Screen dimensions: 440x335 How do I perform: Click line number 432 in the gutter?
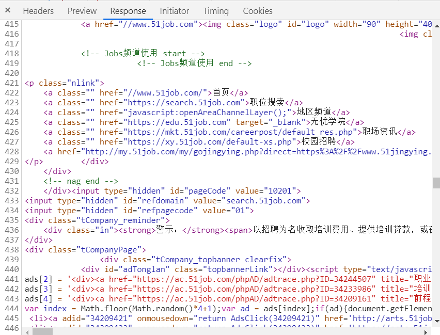(x=11, y=190)
